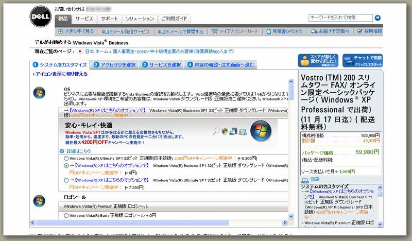Viewport: 412px width, 241px height.
Task: Click the magnifier icon for 大きな字で見る
Action: point(61,31)
